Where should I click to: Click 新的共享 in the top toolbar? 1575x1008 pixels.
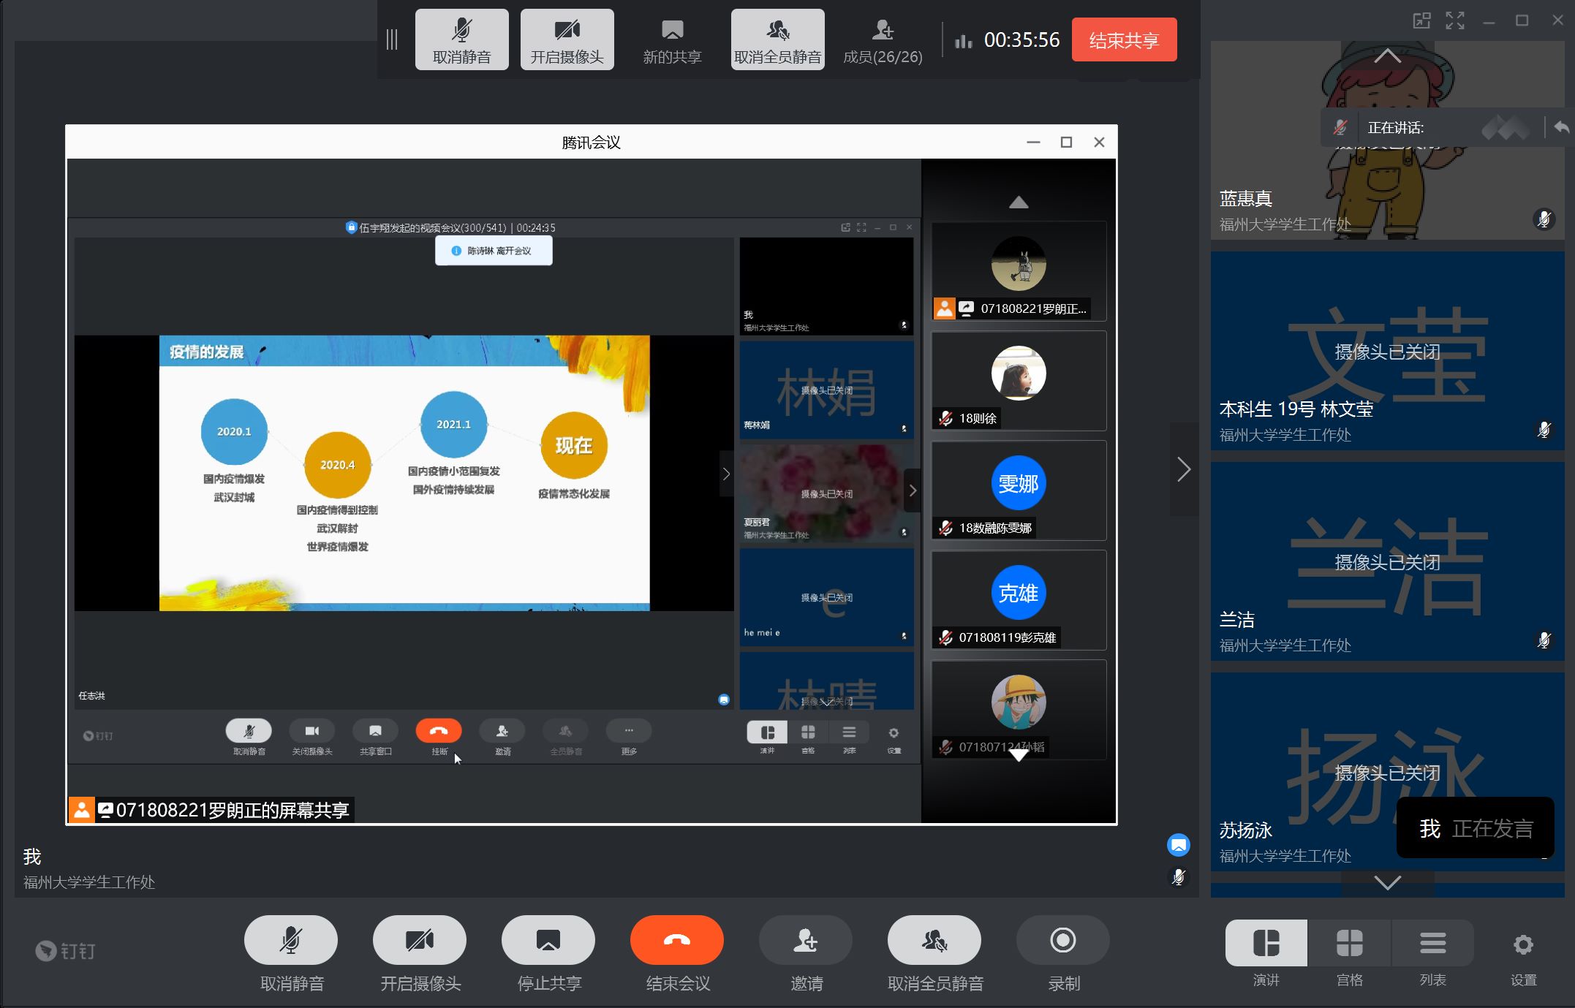672,39
